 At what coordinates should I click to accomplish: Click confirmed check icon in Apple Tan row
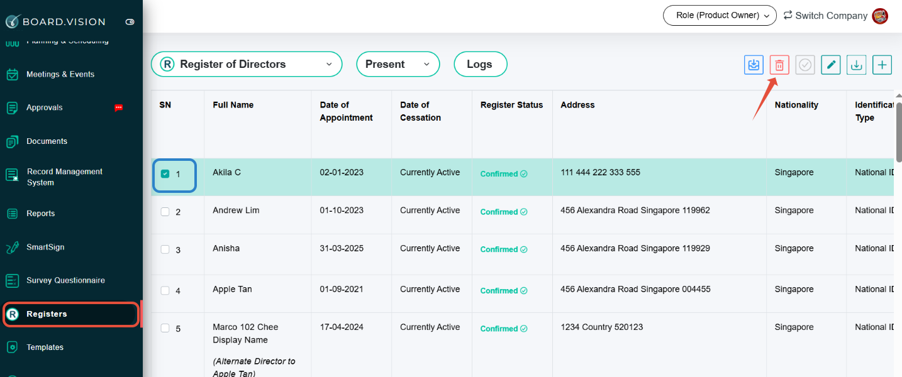click(x=523, y=291)
